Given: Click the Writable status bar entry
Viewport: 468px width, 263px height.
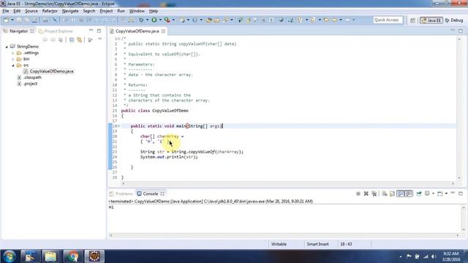Looking at the screenshot, I should [x=279, y=244].
